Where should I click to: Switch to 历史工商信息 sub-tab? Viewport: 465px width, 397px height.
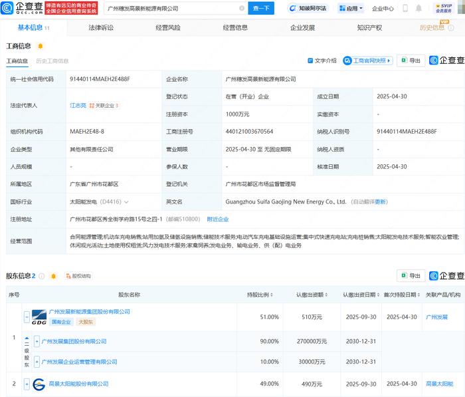[52, 61]
